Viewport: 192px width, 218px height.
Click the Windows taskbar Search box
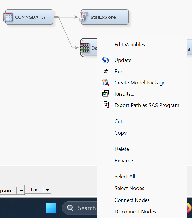tap(80, 208)
